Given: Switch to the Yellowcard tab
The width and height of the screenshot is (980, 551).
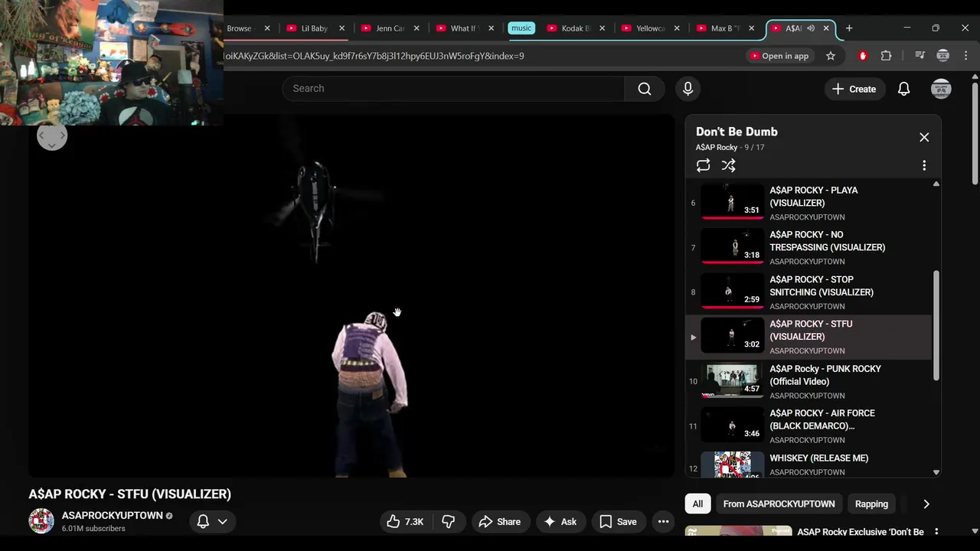Looking at the screenshot, I should pos(650,28).
